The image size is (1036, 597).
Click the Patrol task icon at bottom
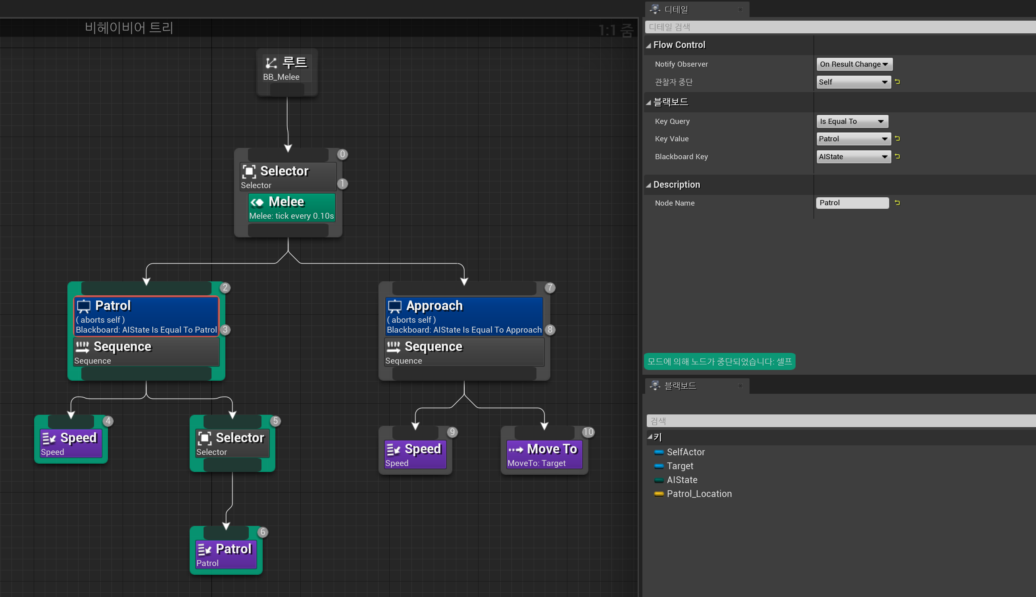click(204, 549)
